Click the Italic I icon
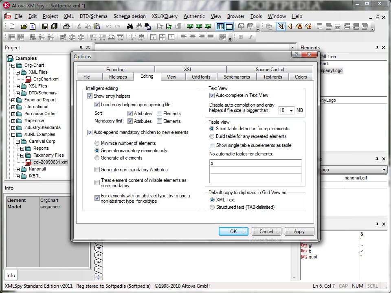 (250, 37)
